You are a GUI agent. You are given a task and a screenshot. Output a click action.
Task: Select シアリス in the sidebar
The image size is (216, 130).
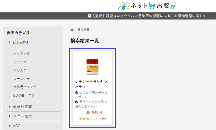(20, 62)
